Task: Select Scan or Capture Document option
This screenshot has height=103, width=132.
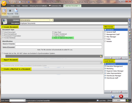Action: point(53,38)
